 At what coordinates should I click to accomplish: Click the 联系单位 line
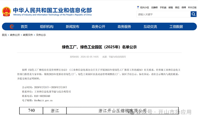point(46,92)
